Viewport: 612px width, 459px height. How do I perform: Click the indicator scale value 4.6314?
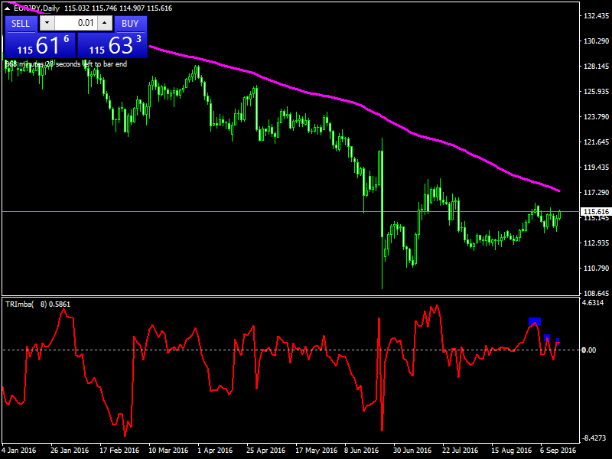(593, 303)
